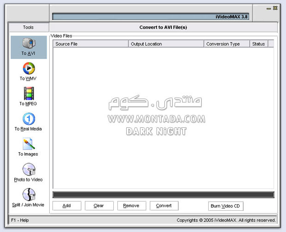Click the Status column header
The image size is (286, 232).
click(x=258, y=44)
